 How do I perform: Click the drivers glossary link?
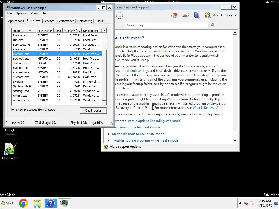[x=165, y=51]
